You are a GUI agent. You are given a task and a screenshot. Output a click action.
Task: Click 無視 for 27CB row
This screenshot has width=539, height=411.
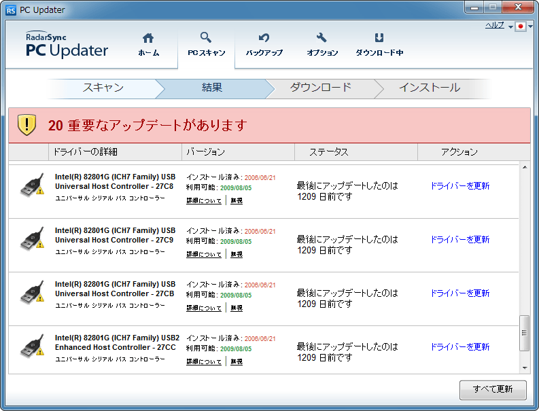[237, 308]
